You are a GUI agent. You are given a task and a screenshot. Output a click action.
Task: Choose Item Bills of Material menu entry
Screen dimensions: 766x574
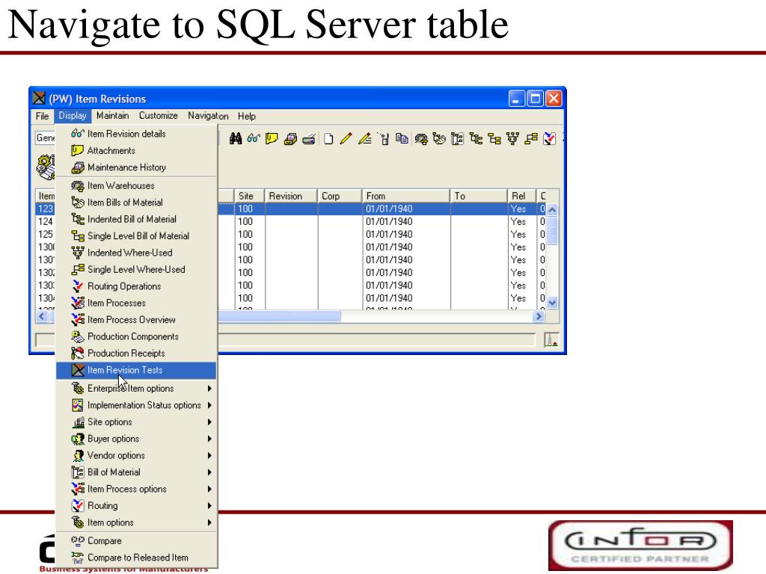pos(136,202)
